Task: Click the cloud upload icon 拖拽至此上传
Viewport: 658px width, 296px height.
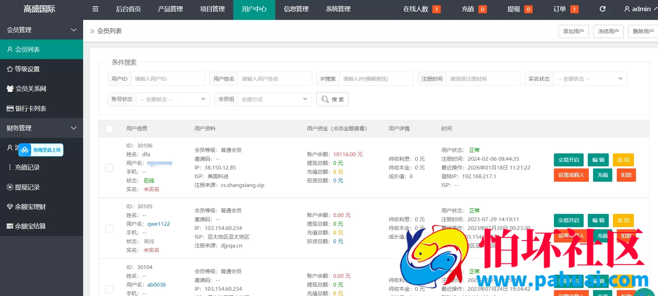Action: (25, 150)
